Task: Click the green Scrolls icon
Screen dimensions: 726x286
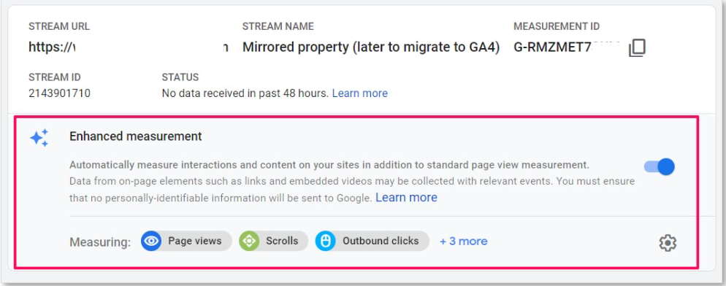Action: click(x=249, y=241)
